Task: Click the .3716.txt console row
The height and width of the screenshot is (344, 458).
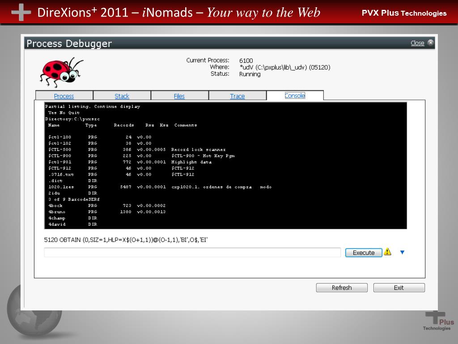Action: point(121,174)
